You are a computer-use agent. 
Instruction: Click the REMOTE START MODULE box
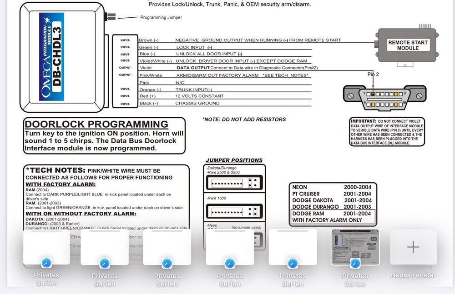[408, 45]
